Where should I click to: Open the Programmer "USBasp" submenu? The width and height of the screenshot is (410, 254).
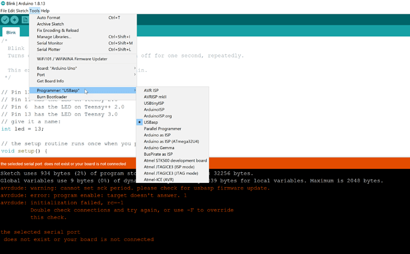(x=83, y=91)
